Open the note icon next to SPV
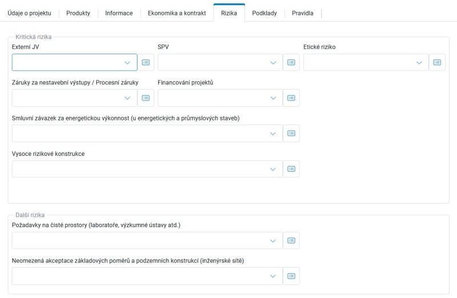The image size is (457, 298). click(291, 62)
